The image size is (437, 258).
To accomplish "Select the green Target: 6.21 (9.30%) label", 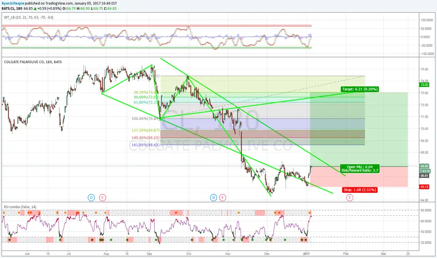I will (360, 89).
